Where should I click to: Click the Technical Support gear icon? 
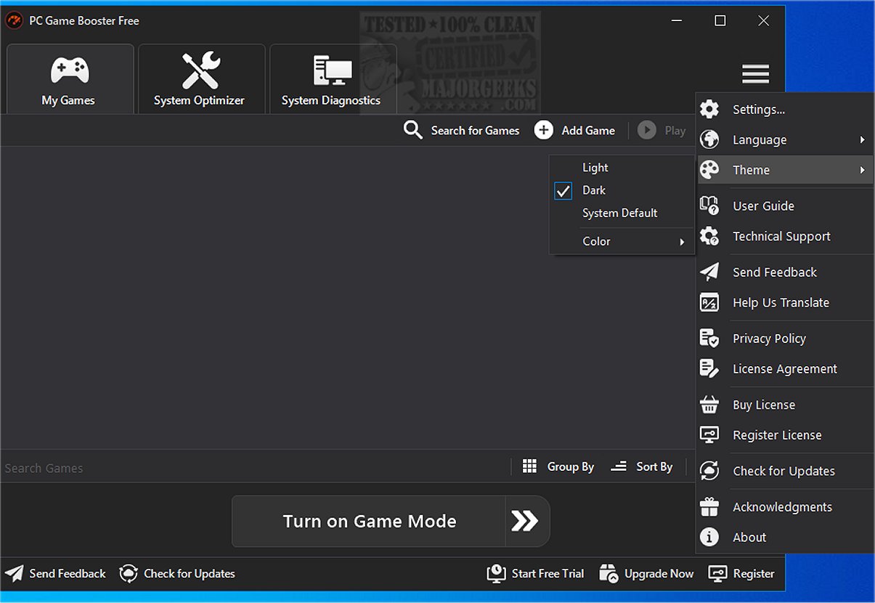pyautogui.click(x=709, y=236)
